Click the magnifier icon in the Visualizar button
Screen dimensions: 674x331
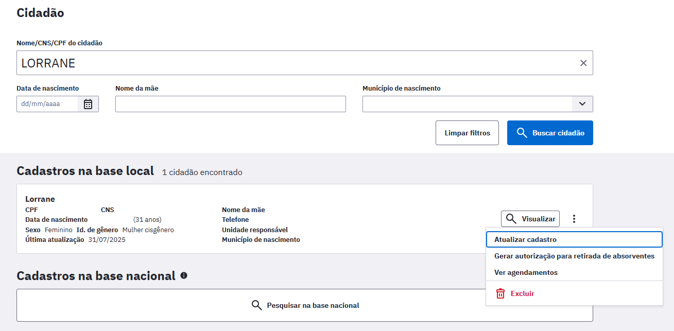click(511, 219)
